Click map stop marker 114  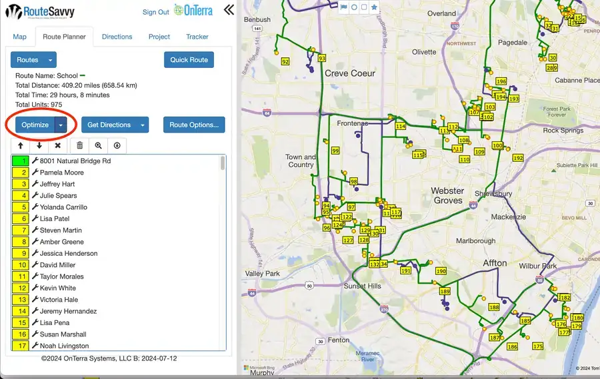(x=401, y=126)
